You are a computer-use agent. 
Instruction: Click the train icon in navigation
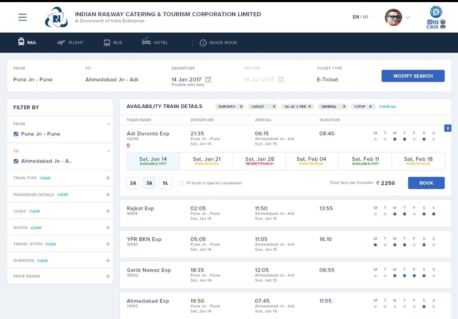21,42
